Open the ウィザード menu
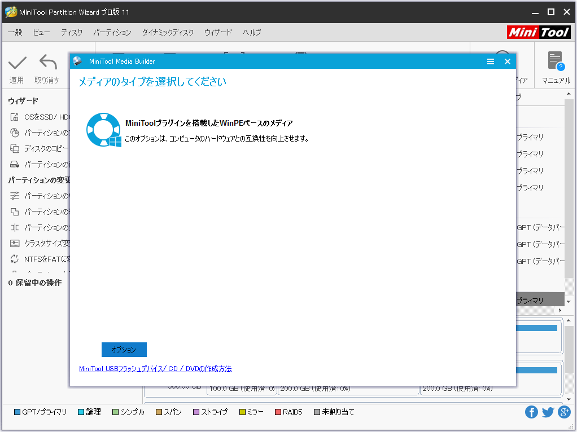Viewport: 577px width, 432px height. (218, 32)
